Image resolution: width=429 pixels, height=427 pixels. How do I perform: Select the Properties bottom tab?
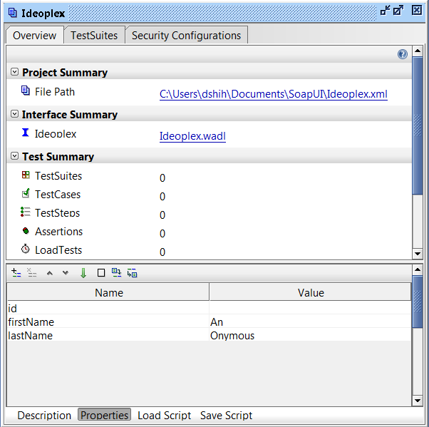pos(104,415)
